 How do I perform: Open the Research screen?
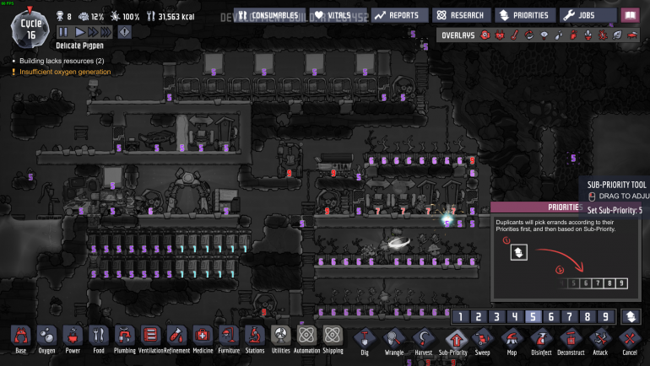(x=462, y=15)
